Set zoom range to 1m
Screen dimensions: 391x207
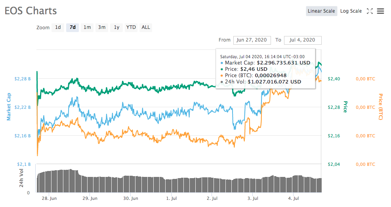point(87,27)
